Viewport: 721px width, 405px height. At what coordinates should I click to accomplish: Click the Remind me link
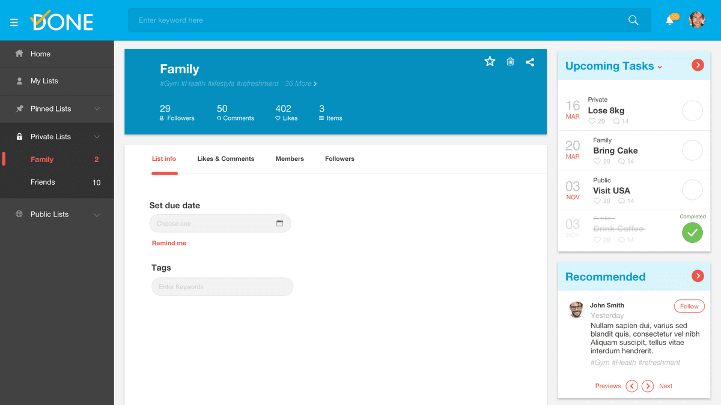(x=169, y=243)
